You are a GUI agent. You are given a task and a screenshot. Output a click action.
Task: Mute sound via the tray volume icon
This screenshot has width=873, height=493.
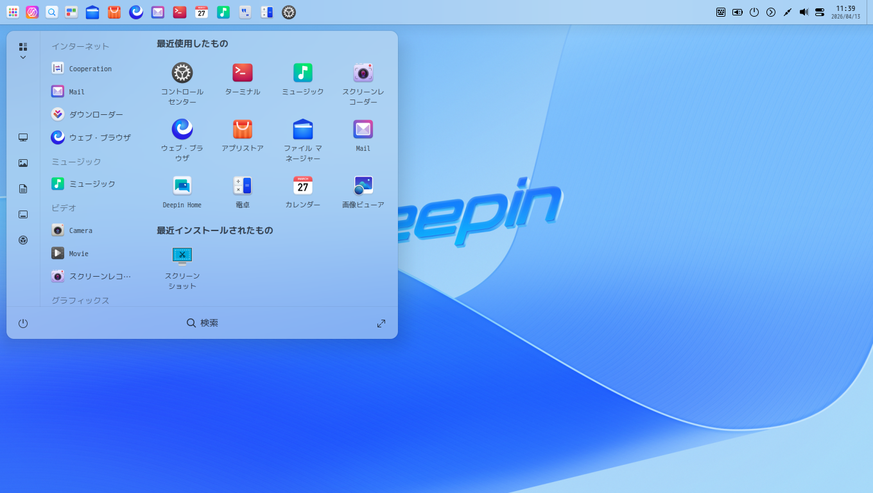[x=803, y=12]
